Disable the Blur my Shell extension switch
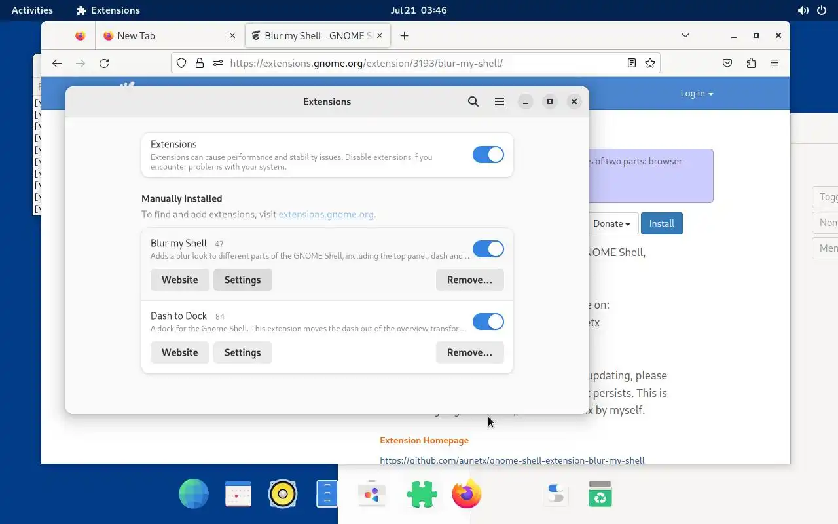Image resolution: width=838 pixels, height=524 pixels. coord(488,249)
